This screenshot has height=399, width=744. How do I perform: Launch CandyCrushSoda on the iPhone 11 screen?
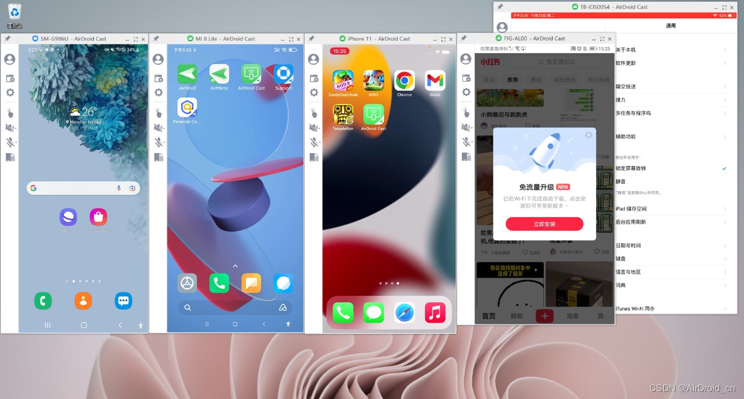coord(343,80)
